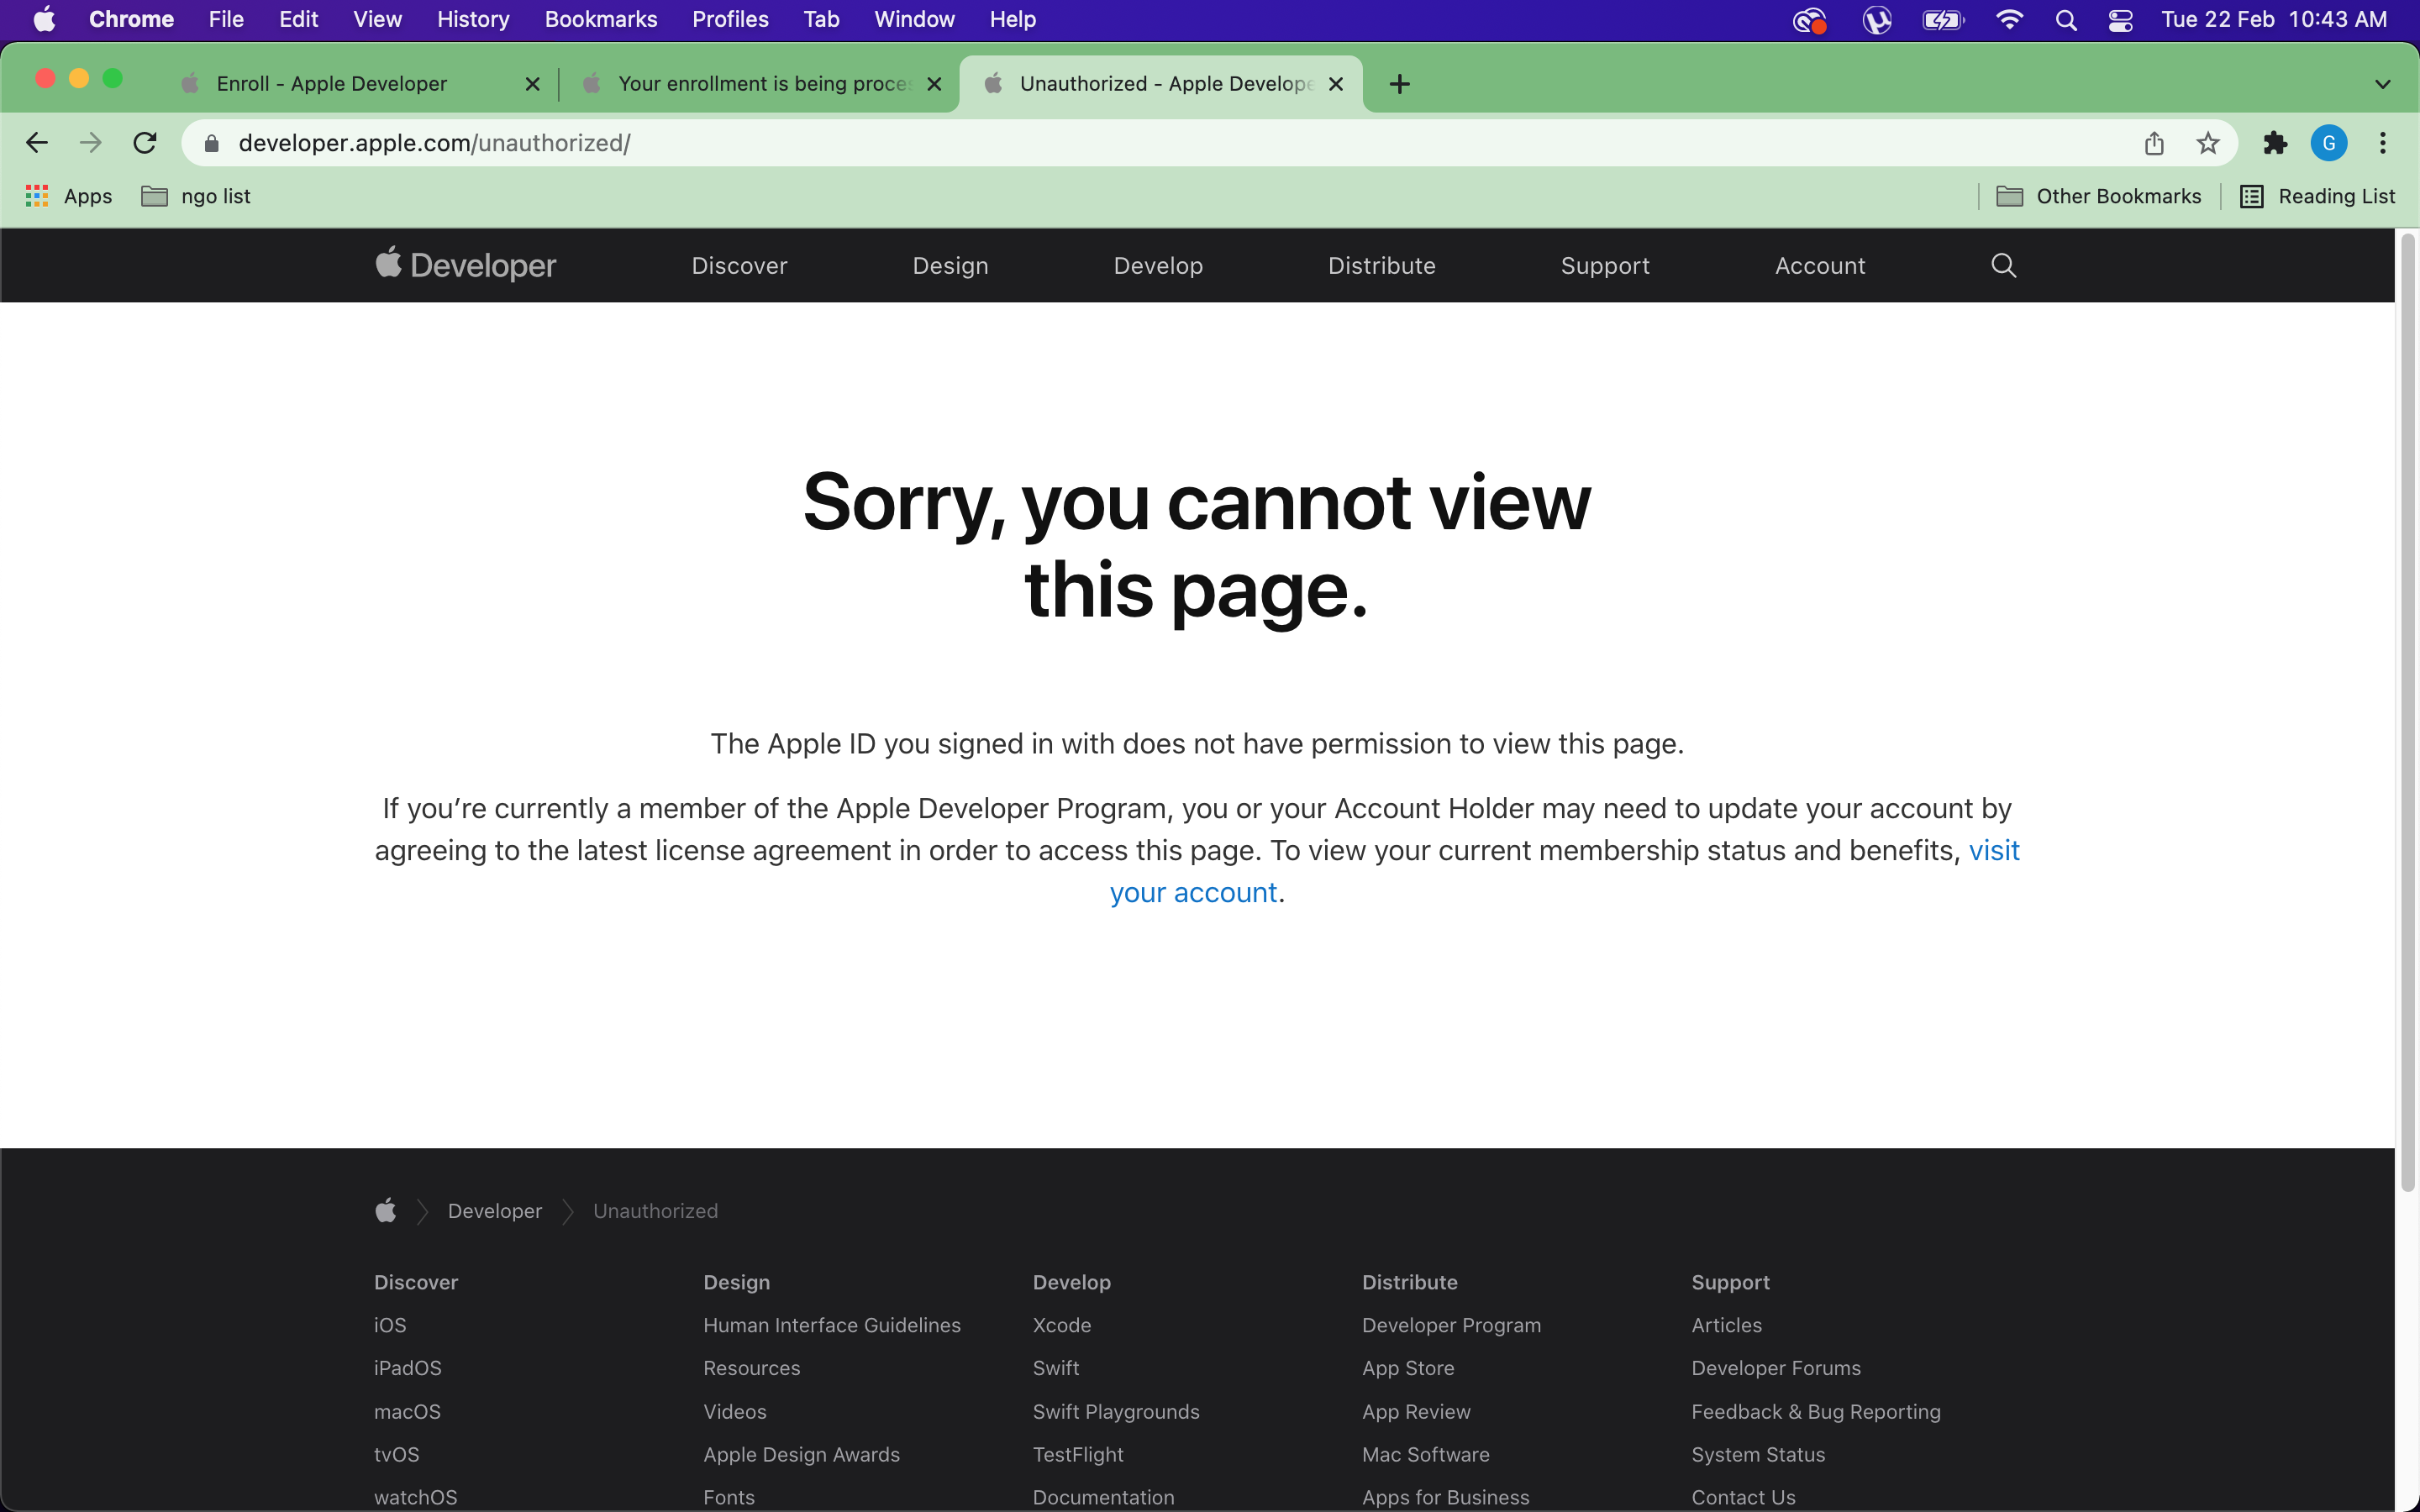Open the Edit menu
Image resolution: width=2420 pixels, height=1512 pixels.
tap(298, 19)
